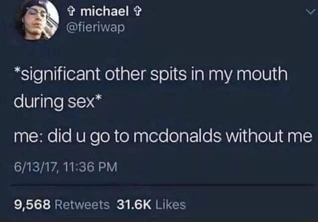
Task: Open the @fieriwap handle link
Action: (x=96, y=27)
